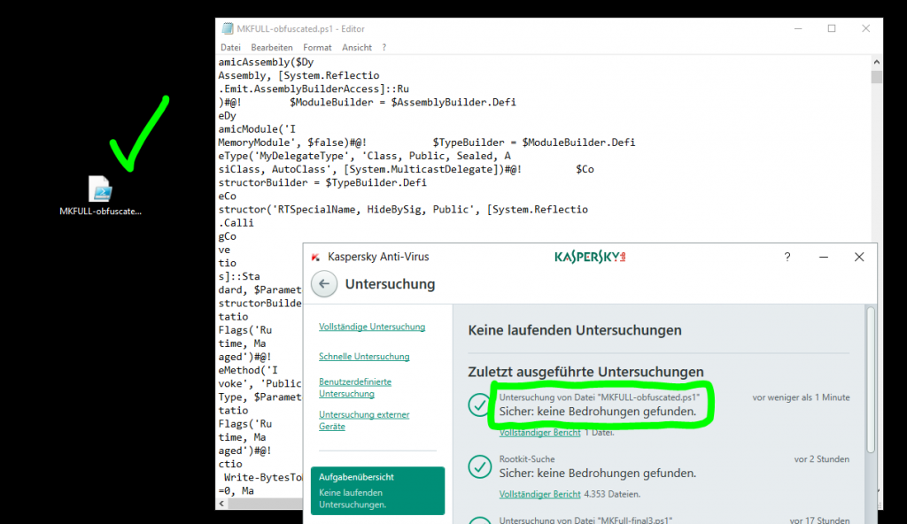Click the '4.353 Dateien.' text
Screen dimensions: 907x524
click(x=612, y=494)
